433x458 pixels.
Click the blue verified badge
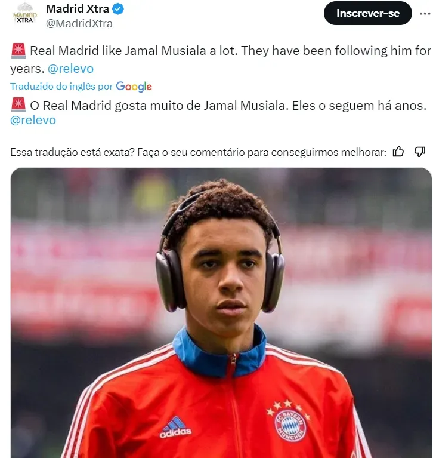point(118,10)
